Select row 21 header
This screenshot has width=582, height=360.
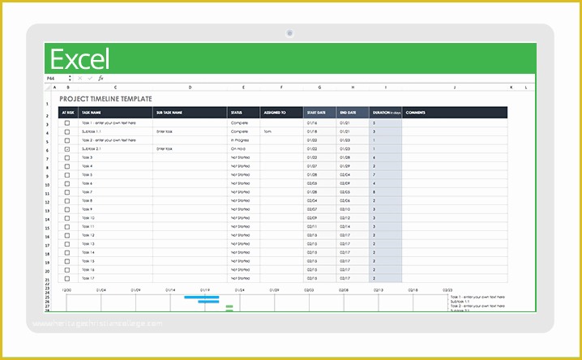point(47,280)
